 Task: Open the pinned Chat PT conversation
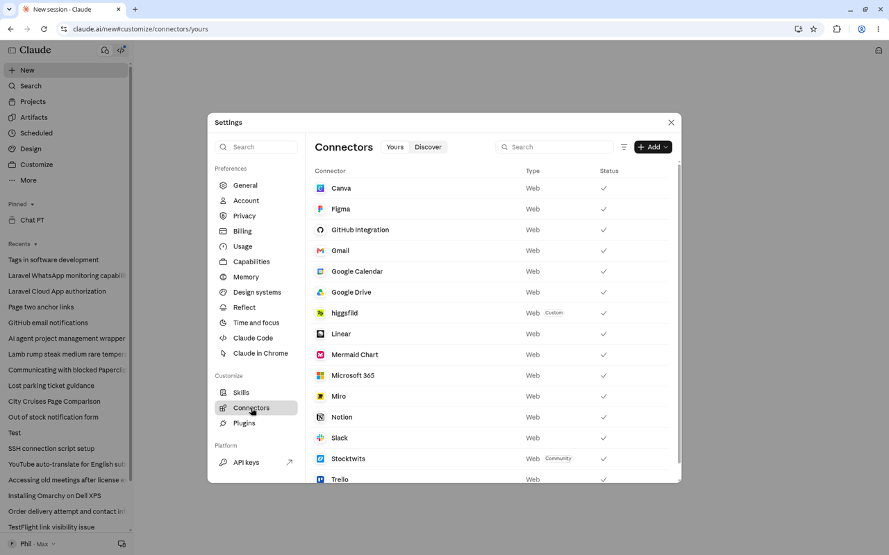click(66, 220)
